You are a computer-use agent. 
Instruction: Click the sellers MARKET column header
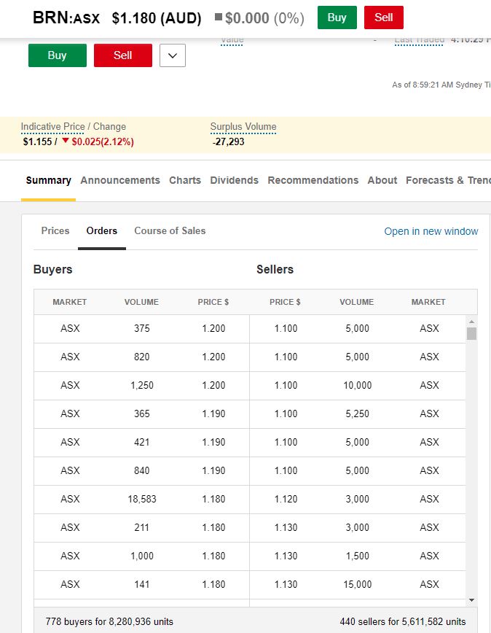(428, 302)
